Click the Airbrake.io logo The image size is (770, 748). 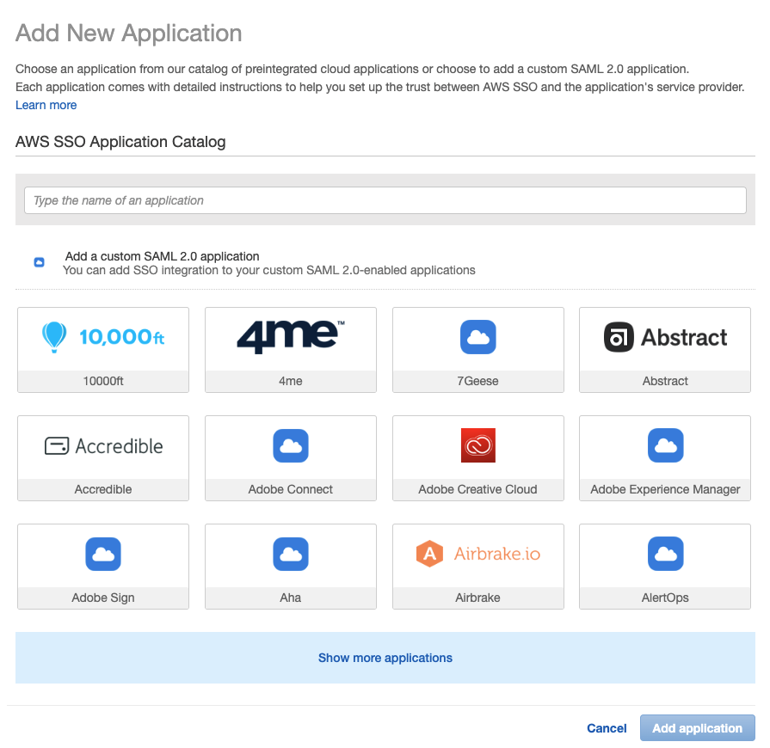(x=477, y=554)
